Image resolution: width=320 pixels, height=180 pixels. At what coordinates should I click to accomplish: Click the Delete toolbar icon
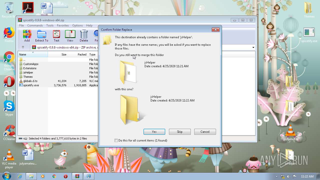point(84,36)
